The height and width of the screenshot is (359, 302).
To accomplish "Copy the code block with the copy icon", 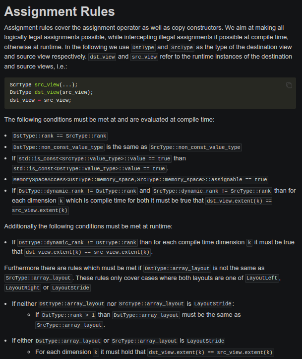I will [289, 85].
